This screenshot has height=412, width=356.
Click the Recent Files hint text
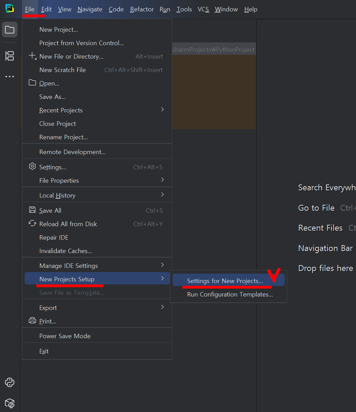(x=320, y=228)
